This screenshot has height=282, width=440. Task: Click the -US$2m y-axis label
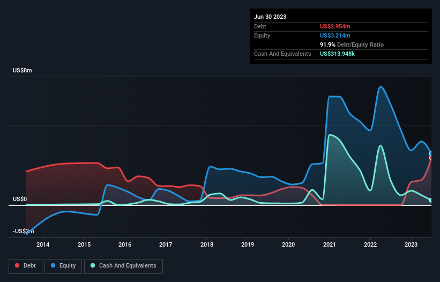click(x=23, y=231)
